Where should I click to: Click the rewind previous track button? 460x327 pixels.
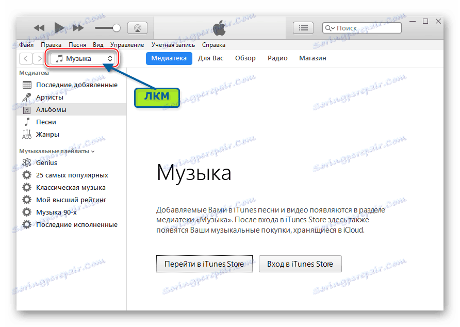point(39,28)
